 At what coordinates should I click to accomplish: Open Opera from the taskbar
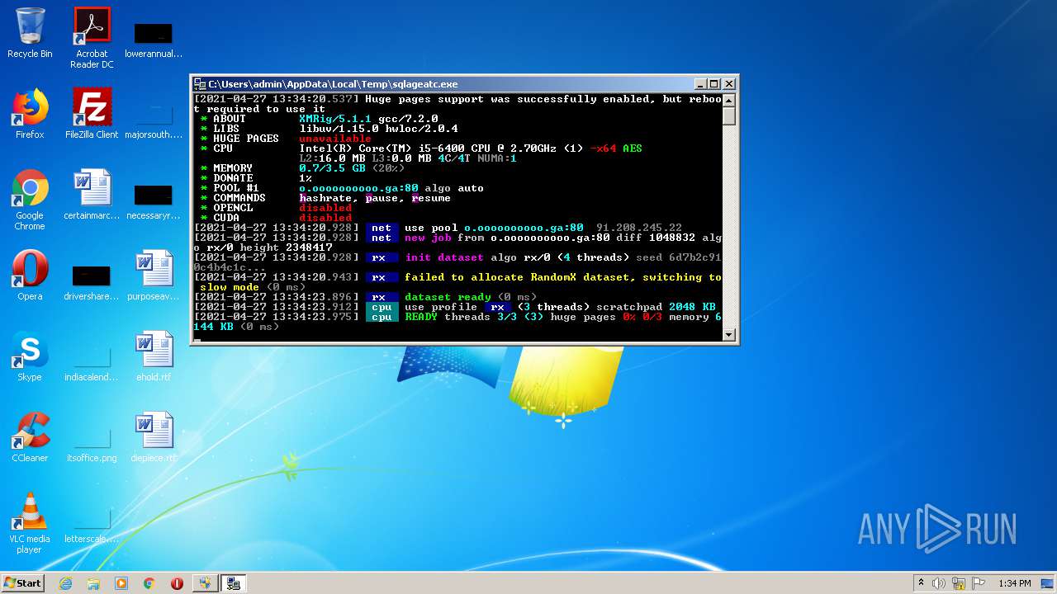(177, 583)
